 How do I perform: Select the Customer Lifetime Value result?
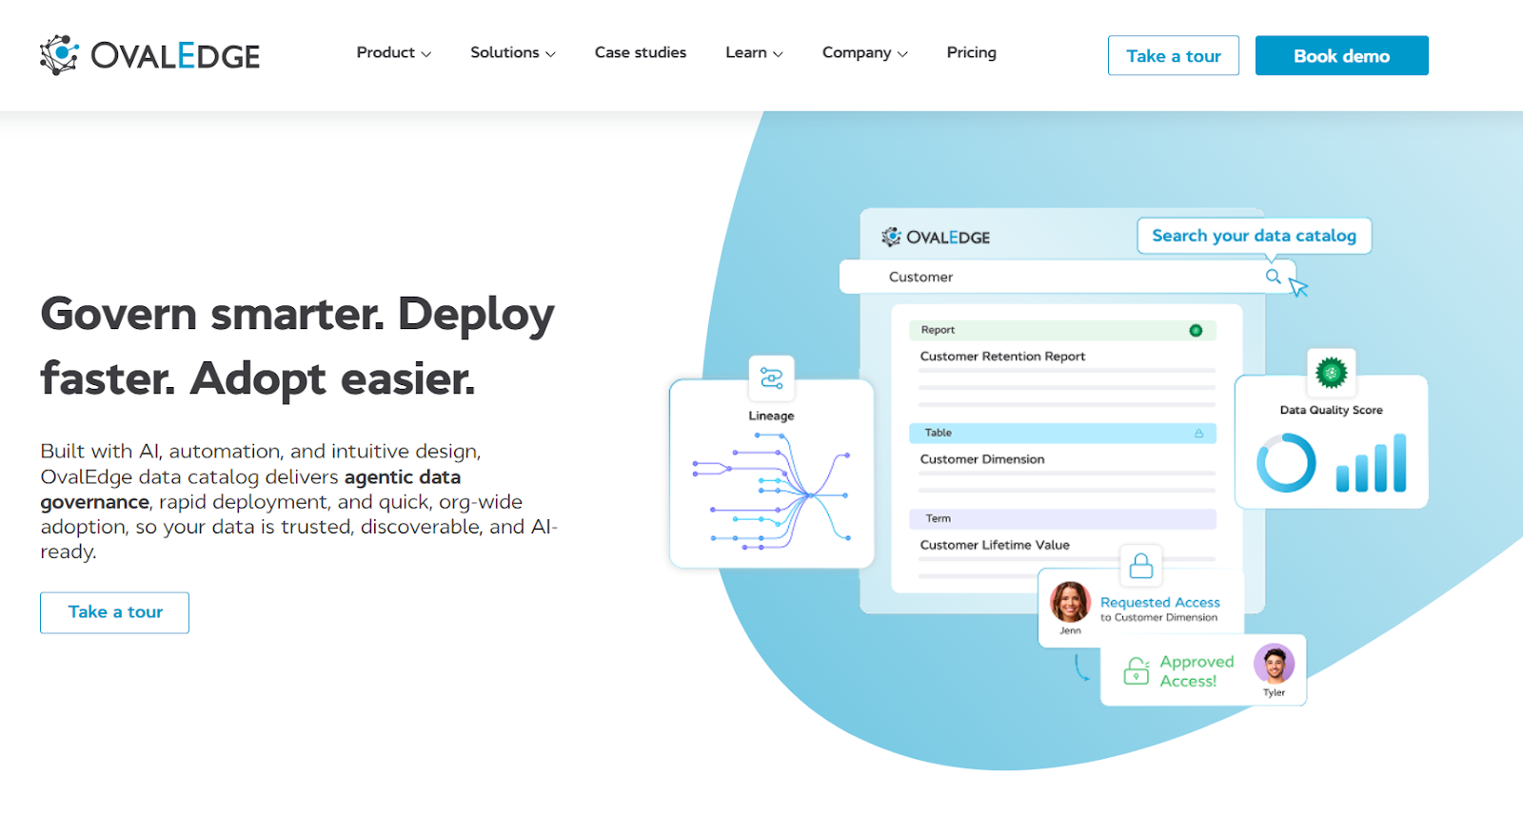point(995,545)
